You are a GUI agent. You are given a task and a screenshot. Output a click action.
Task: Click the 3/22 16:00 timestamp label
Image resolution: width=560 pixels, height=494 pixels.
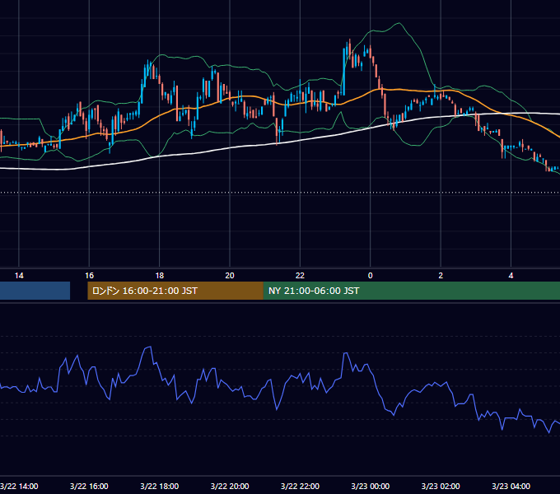[89, 486]
